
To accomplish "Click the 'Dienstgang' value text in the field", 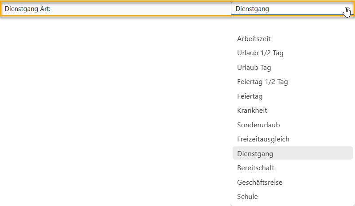I will click(x=252, y=9).
